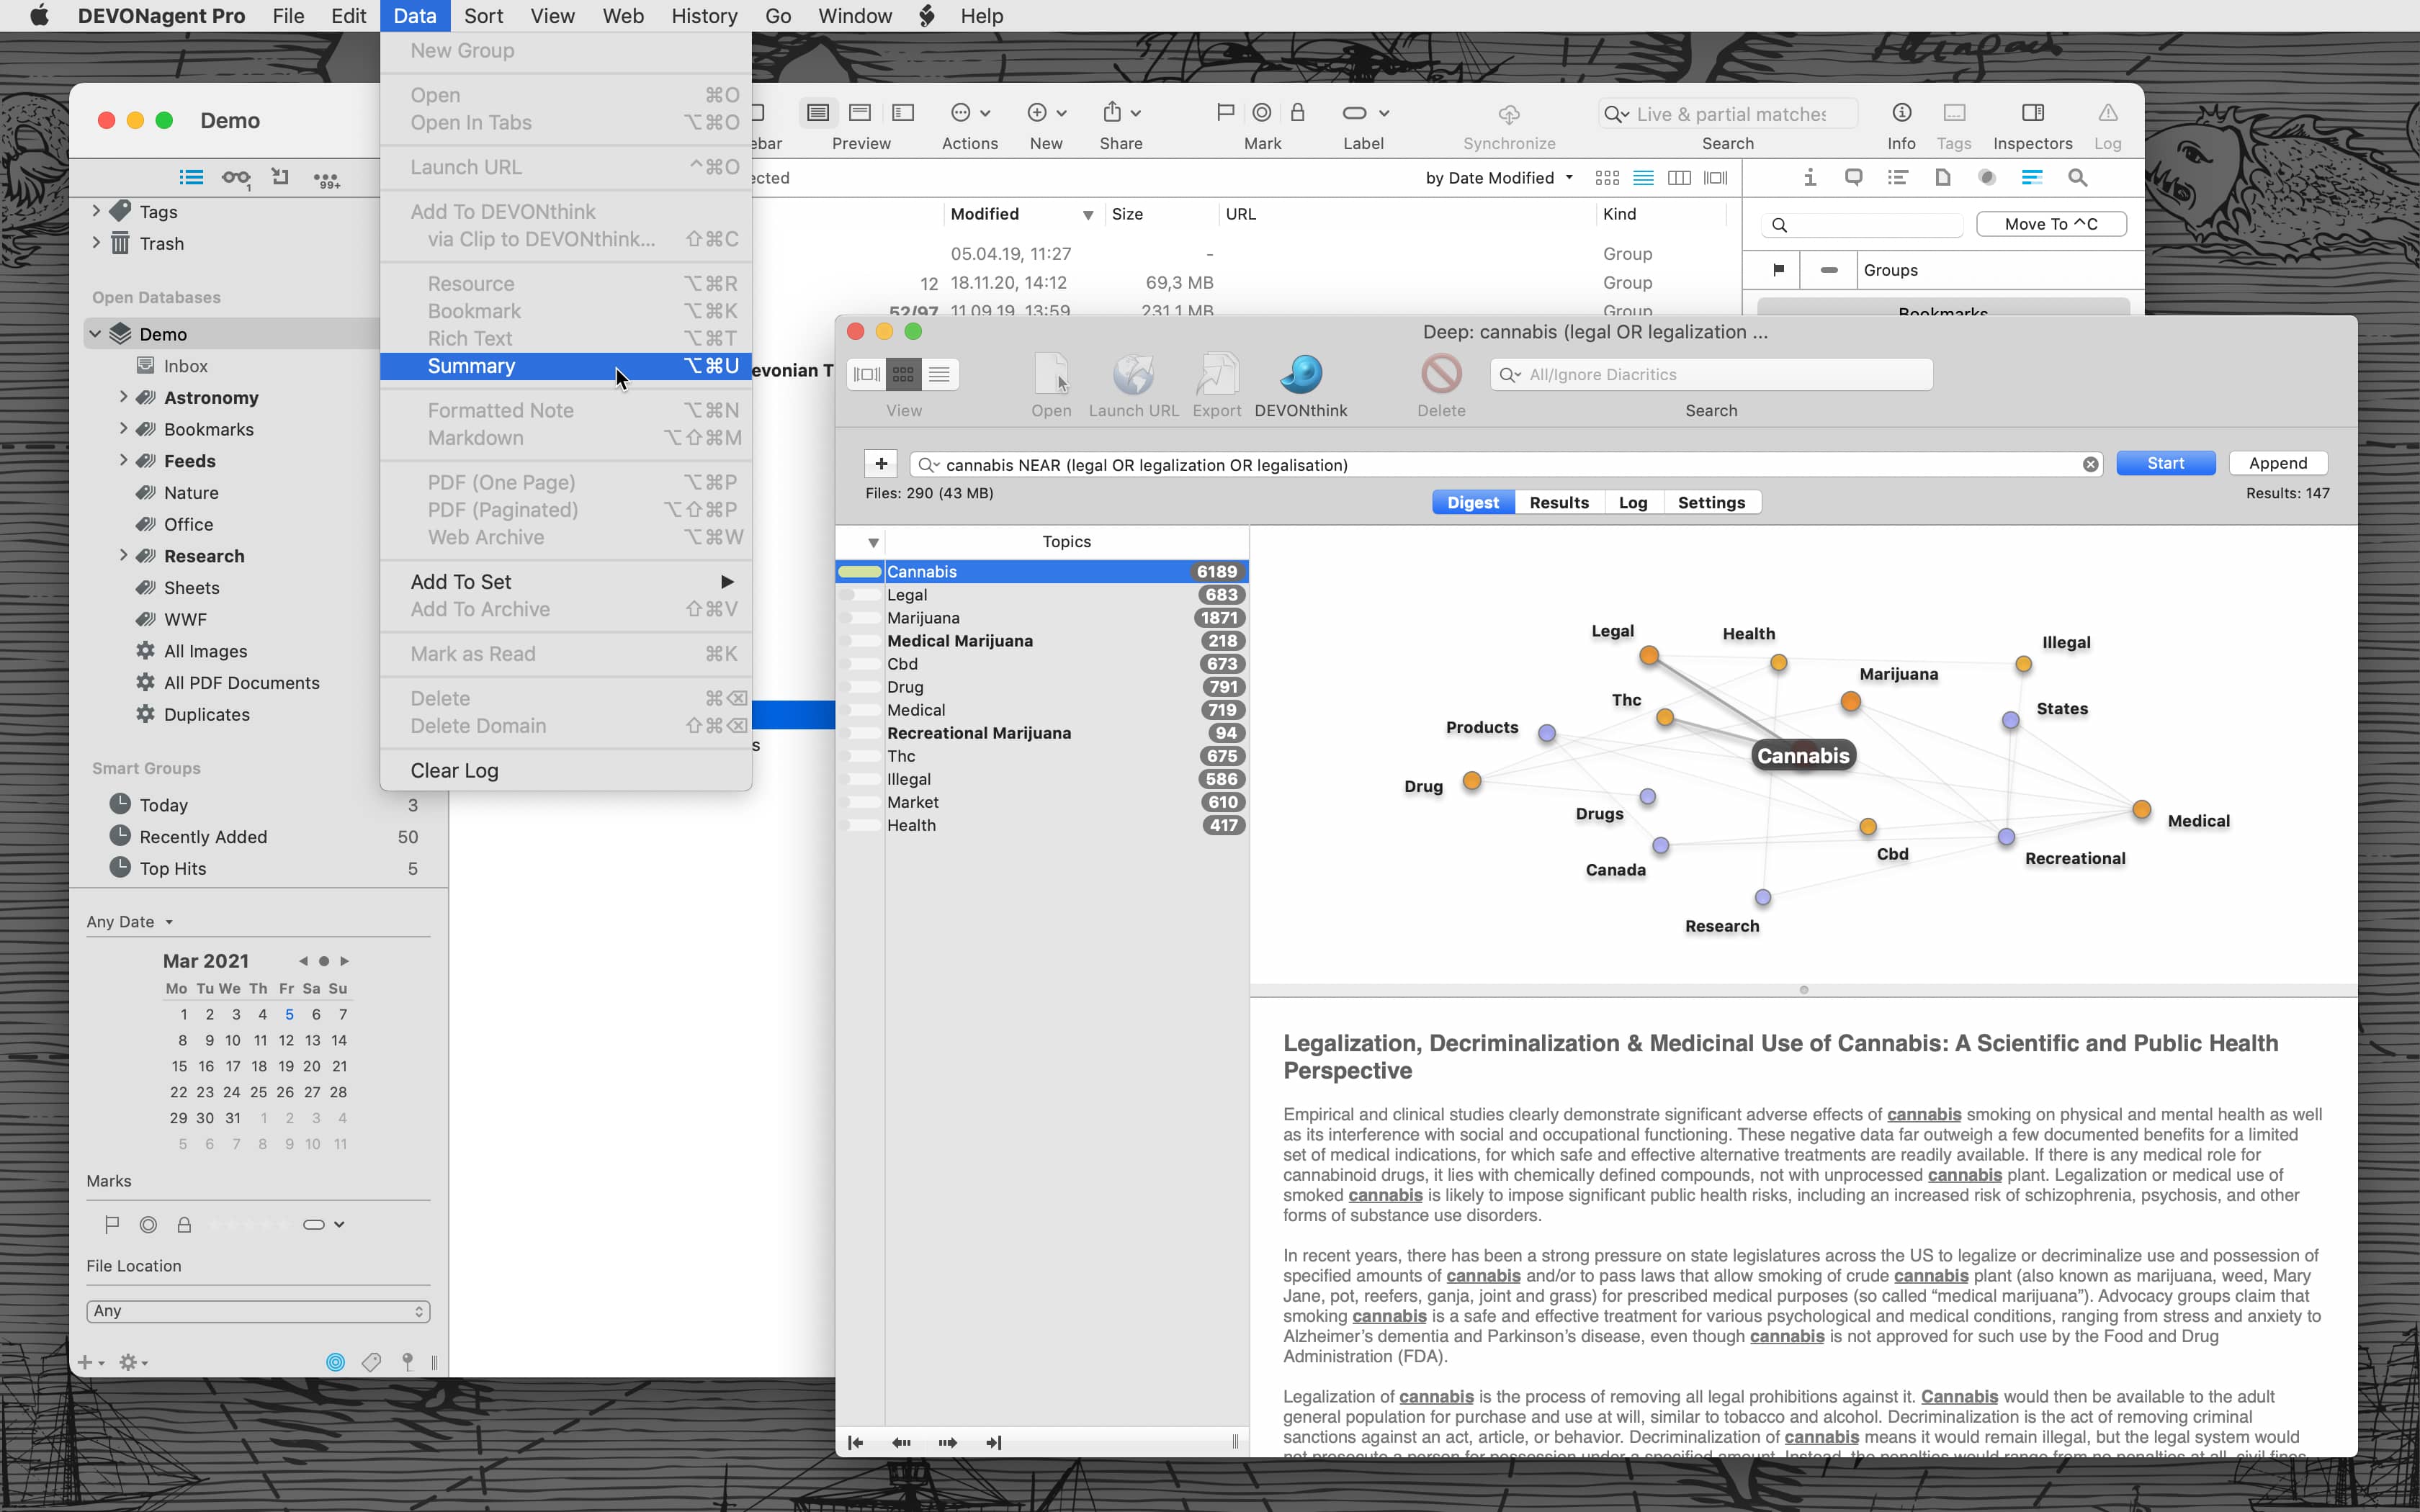Open Add To Set submenu
2420x1512 pixels.
tap(566, 582)
